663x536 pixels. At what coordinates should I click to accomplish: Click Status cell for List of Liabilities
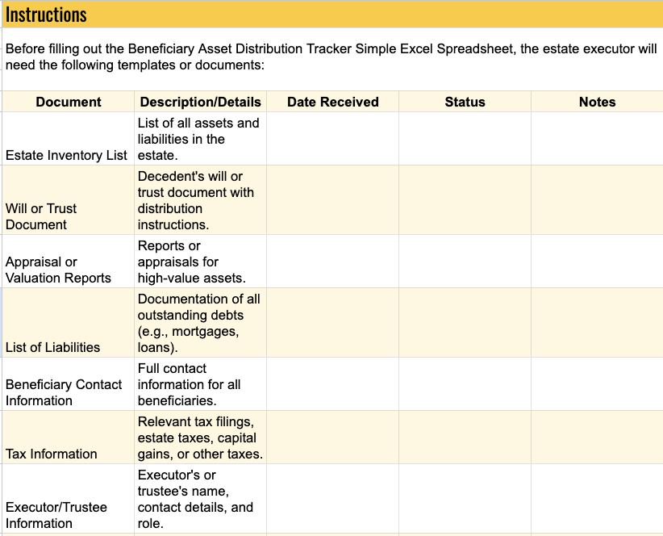tap(465, 323)
